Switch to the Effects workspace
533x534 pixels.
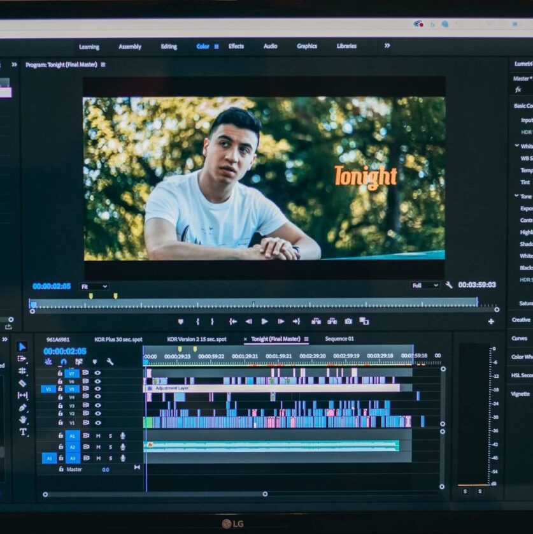tap(236, 47)
